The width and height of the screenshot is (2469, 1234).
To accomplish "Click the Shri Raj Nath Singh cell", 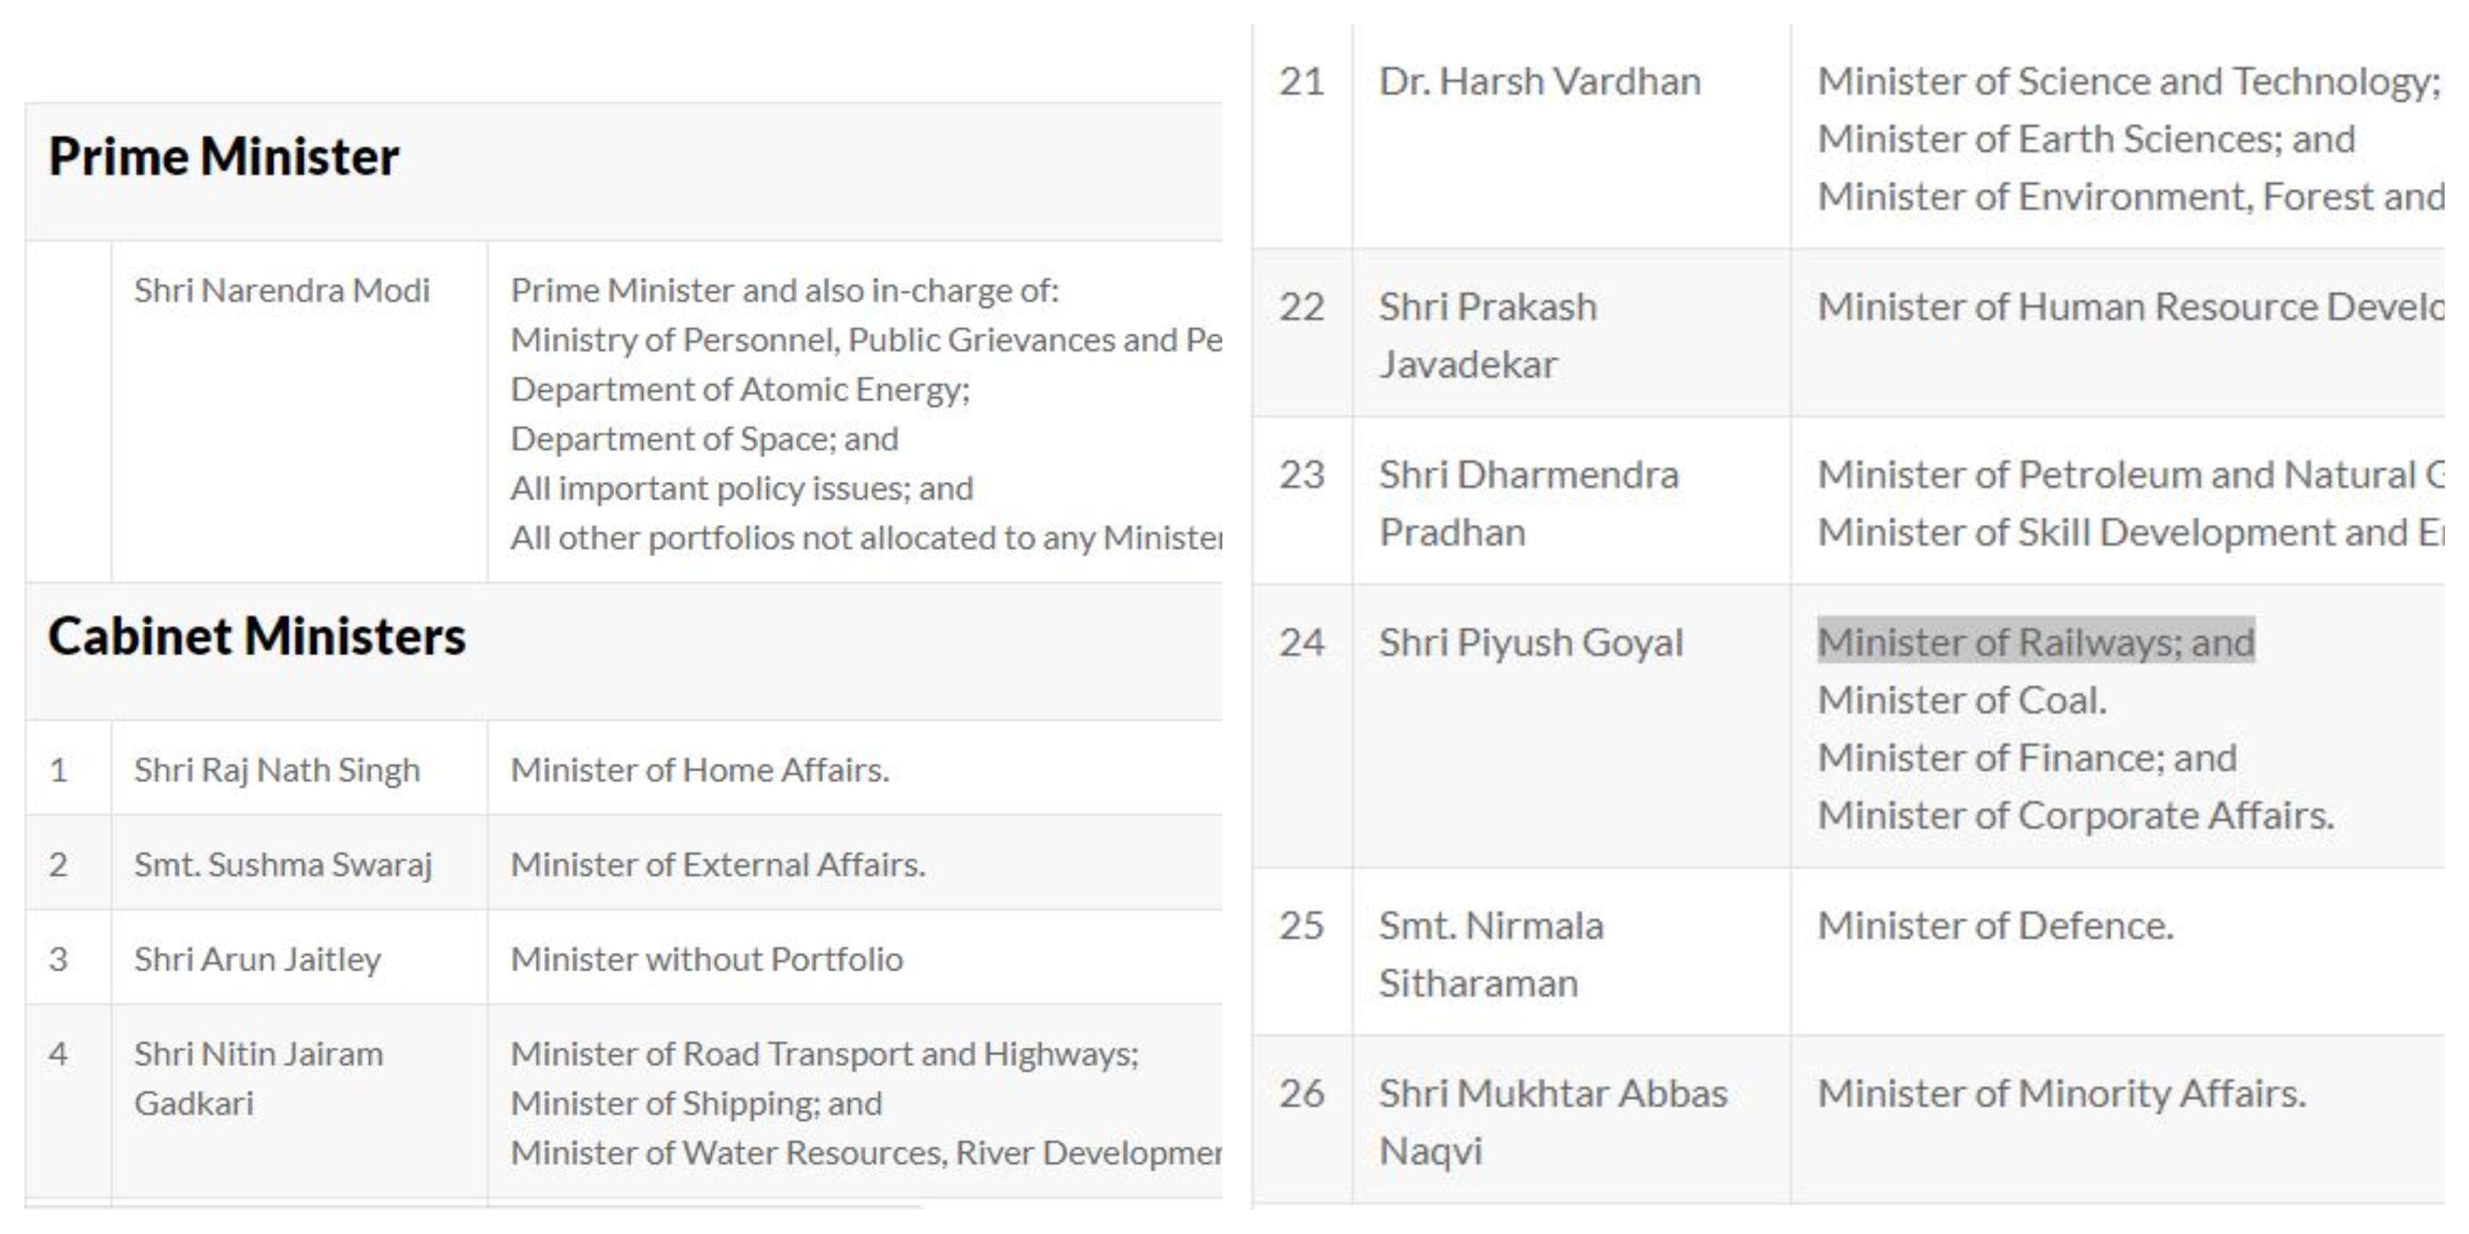I will click(277, 770).
